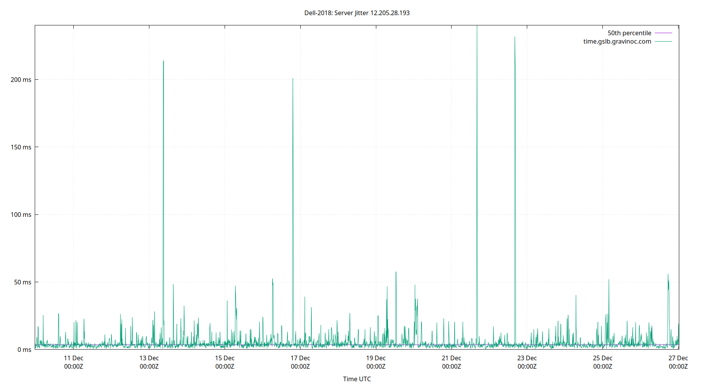Click the tall spike near 13 Dec
714x385 pixels.
[163, 62]
